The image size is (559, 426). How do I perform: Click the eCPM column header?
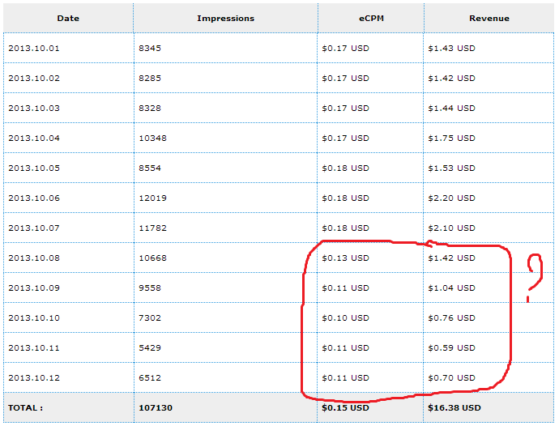point(371,18)
